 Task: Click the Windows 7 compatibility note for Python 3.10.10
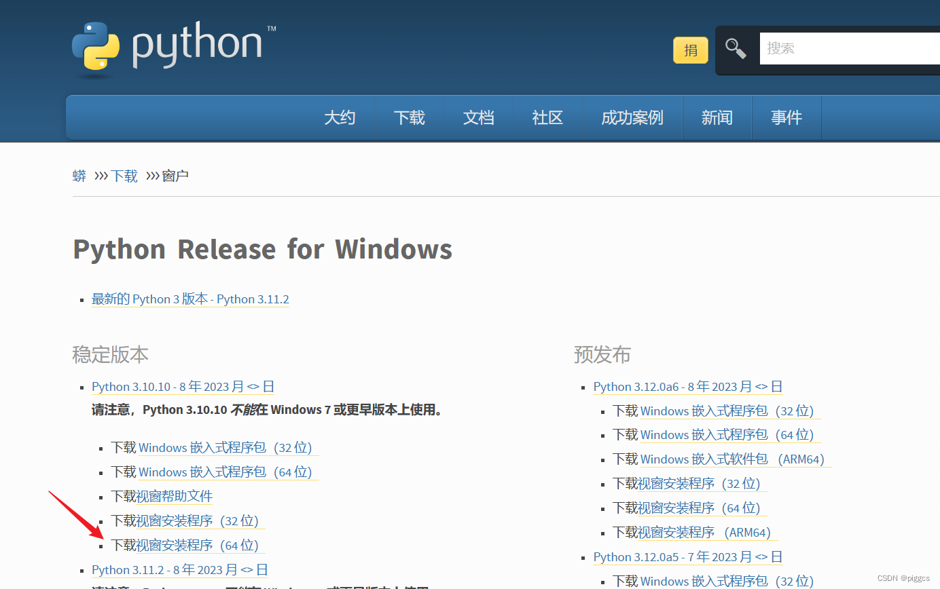tap(267, 410)
